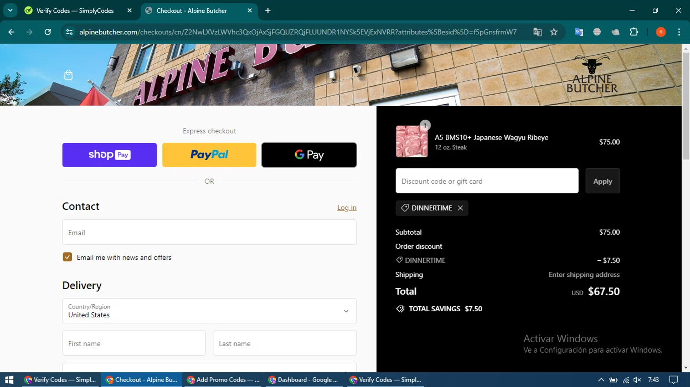Open tab search dropdown arrow
The width and height of the screenshot is (690, 387).
coord(10,10)
